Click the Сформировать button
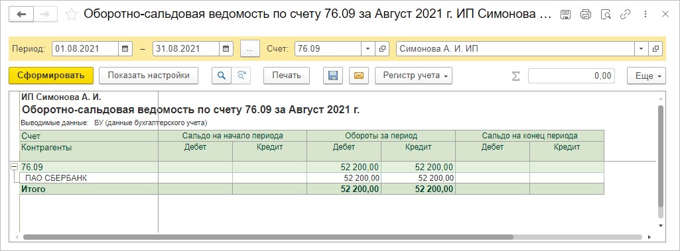Image resolution: width=680 pixels, height=251 pixels. [x=50, y=75]
